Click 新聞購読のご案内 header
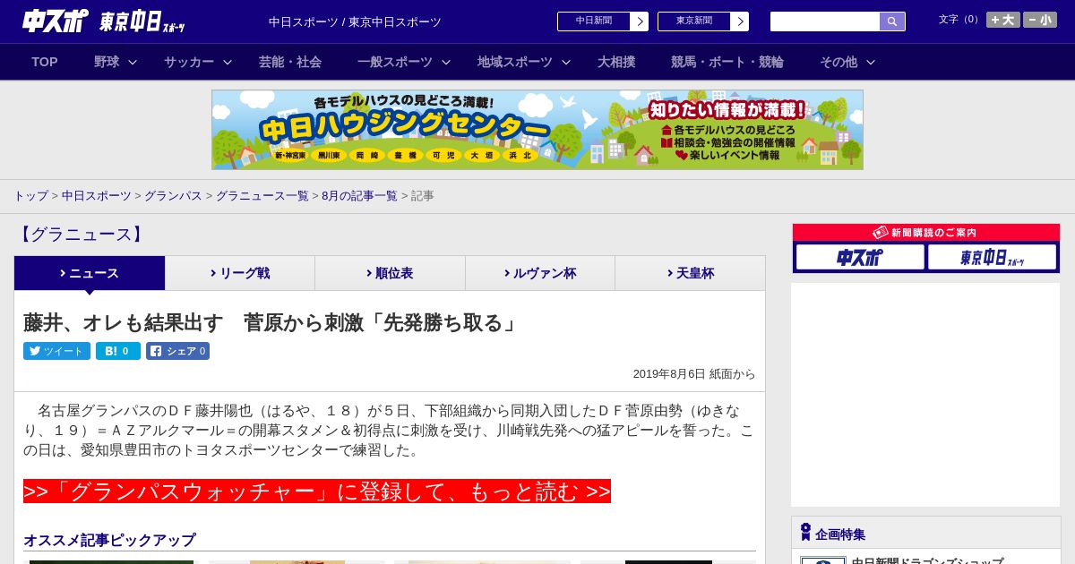 (926, 232)
